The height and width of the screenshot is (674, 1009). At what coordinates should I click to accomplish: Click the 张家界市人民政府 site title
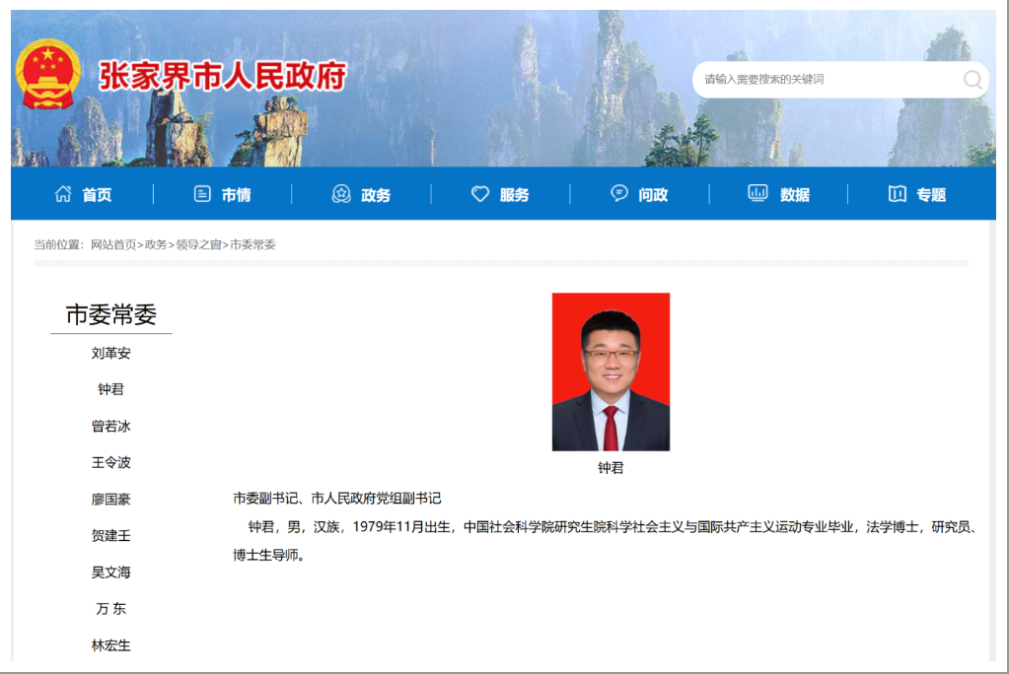223,76
